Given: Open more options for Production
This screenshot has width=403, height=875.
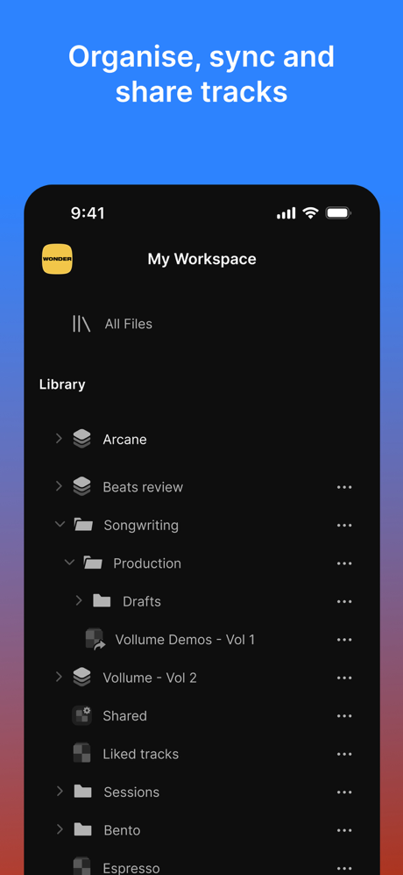Looking at the screenshot, I should 344,563.
